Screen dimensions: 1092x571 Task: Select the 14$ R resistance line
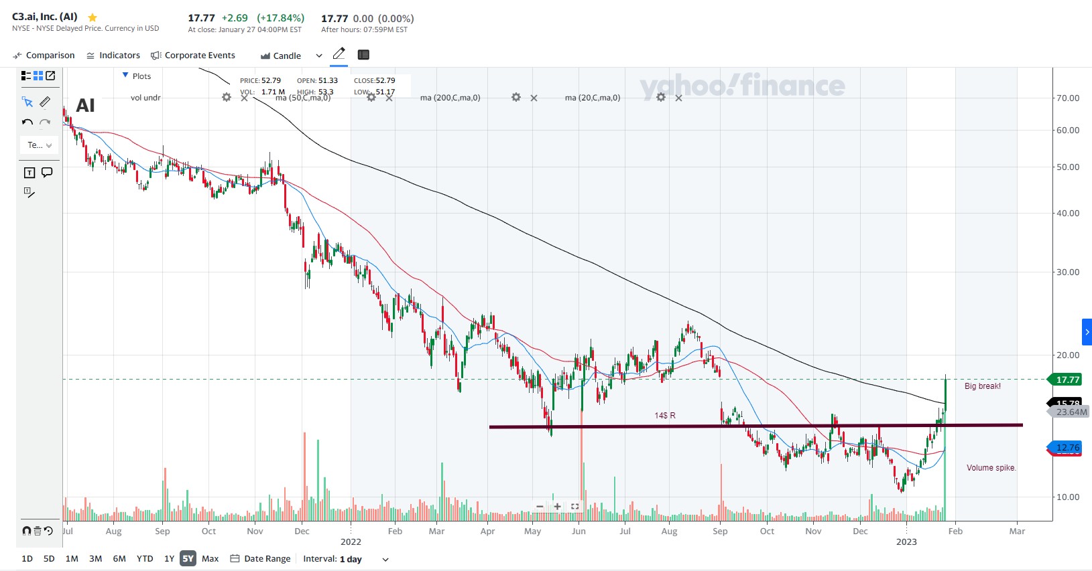click(755, 426)
